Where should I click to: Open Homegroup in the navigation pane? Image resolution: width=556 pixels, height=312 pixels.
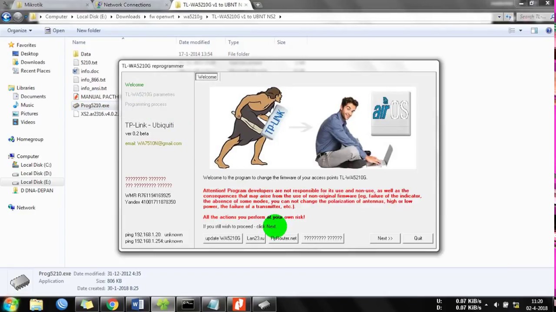[x=30, y=140]
